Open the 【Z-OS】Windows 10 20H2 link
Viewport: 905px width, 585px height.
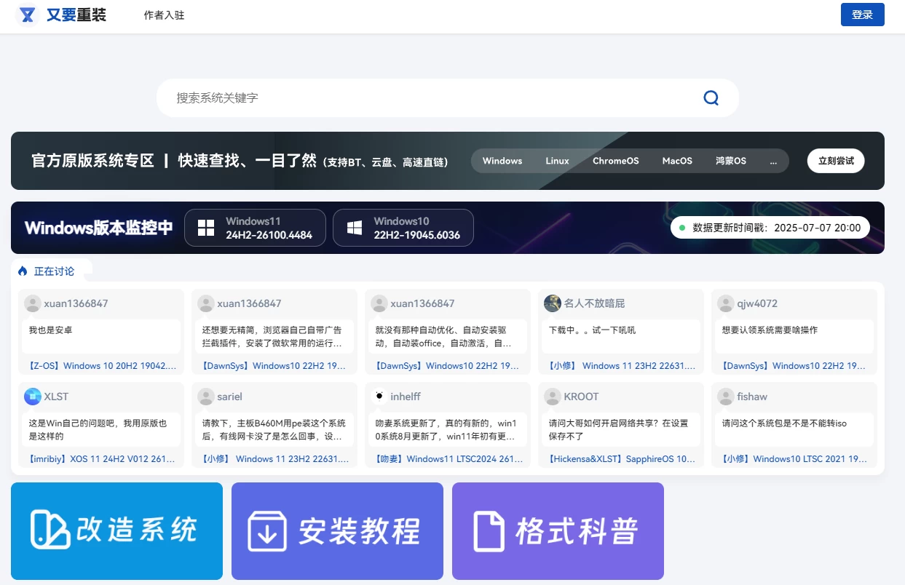pos(100,366)
